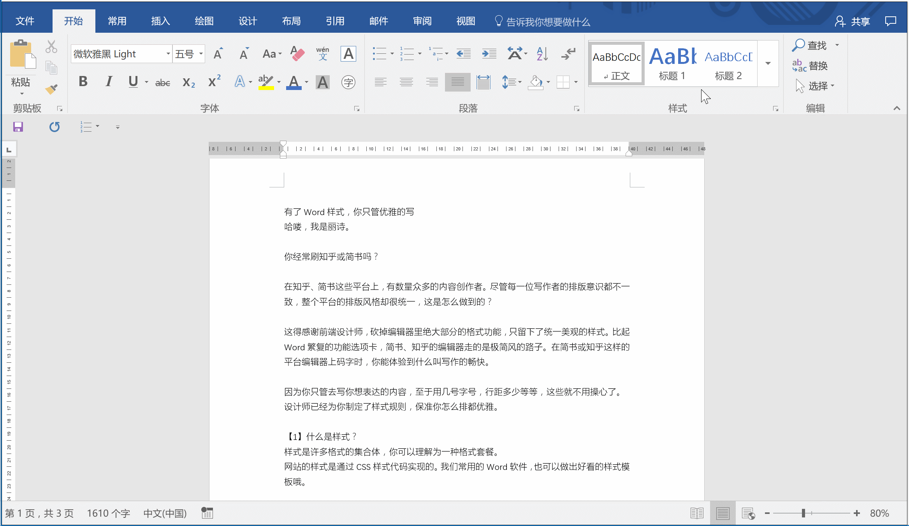The image size is (909, 526).
Task: Click the Replace (替换) button
Action: [810, 65]
